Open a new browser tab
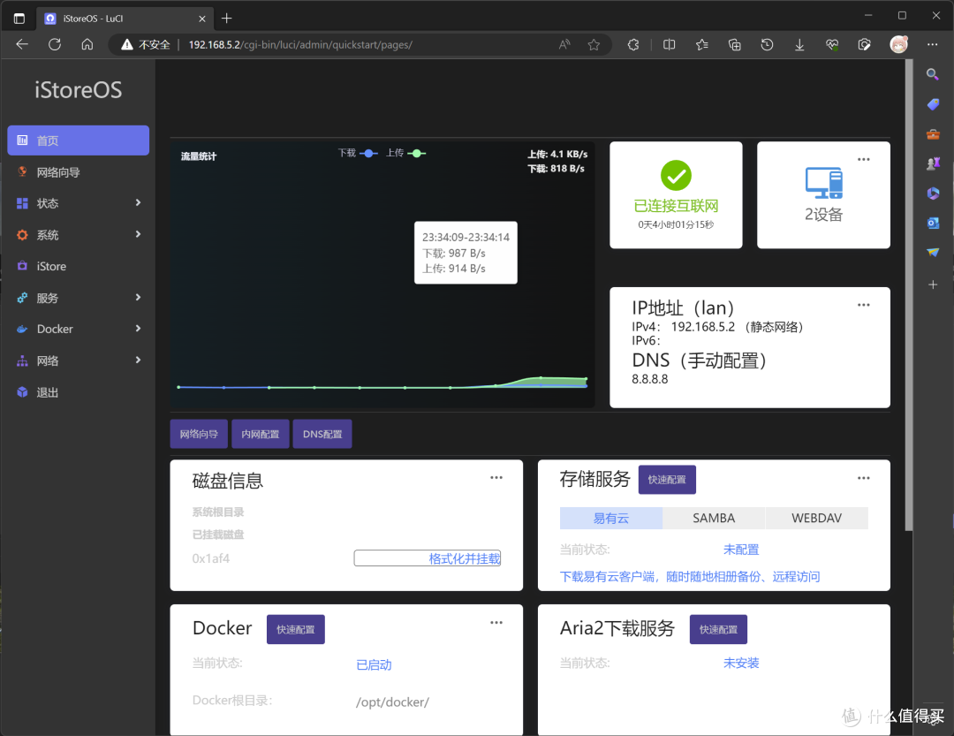Image resolution: width=954 pixels, height=736 pixels. coord(226,19)
